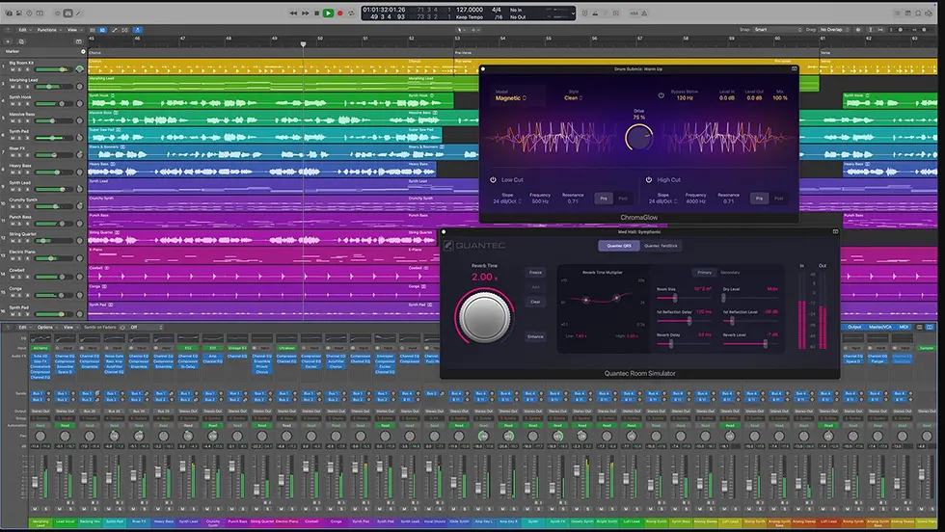Click the Duplicate Track button
The height and width of the screenshot is (532, 945).
pyautogui.click(x=21, y=41)
